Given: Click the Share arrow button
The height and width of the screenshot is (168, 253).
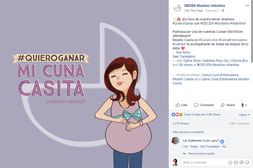Looking at the screenshot, I should 228,105.
